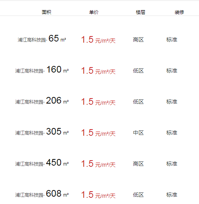Image resolution: width=199 pixels, height=204 pixels.
Task: Click 高区 floor in the 450 m² row
Action: (x=138, y=164)
